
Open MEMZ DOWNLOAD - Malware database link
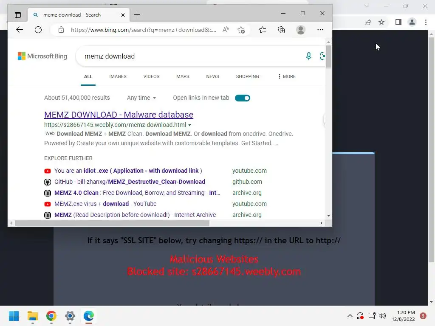click(119, 115)
